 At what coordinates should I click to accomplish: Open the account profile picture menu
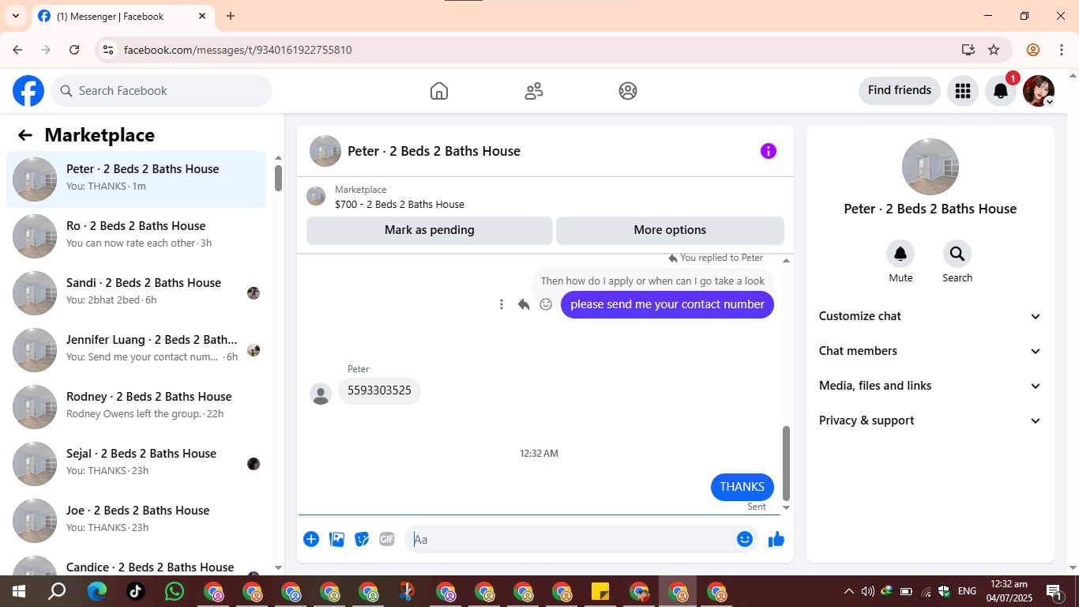[x=1039, y=91]
